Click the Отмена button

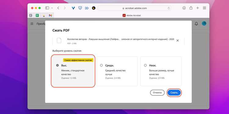click(x=157, y=93)
